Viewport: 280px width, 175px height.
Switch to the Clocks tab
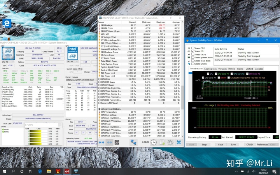(240, 69)
